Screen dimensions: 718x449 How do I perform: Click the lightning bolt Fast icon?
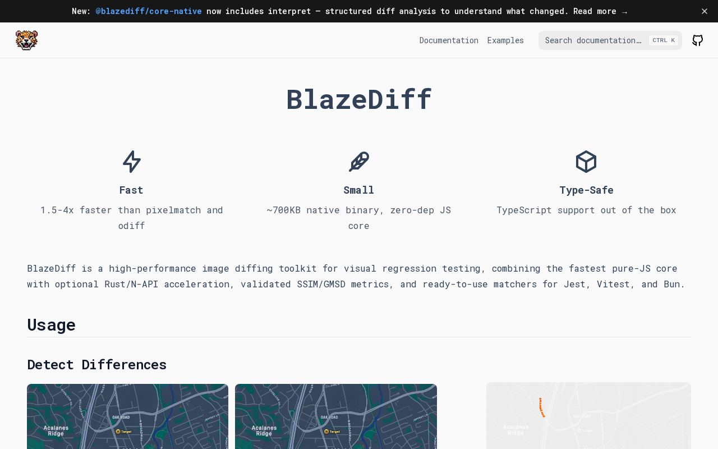132,162
